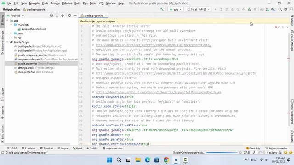
Task: Select local.properties file
Action: (x=34, y=72)
